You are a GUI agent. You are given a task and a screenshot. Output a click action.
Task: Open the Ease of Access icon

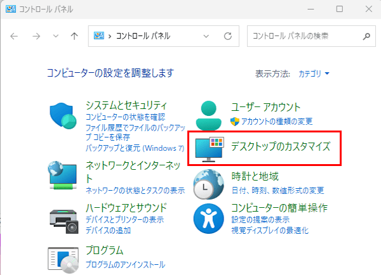(208, 219)
